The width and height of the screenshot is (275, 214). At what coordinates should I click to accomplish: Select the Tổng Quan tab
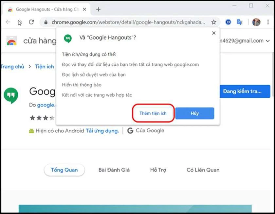(64, 170)
